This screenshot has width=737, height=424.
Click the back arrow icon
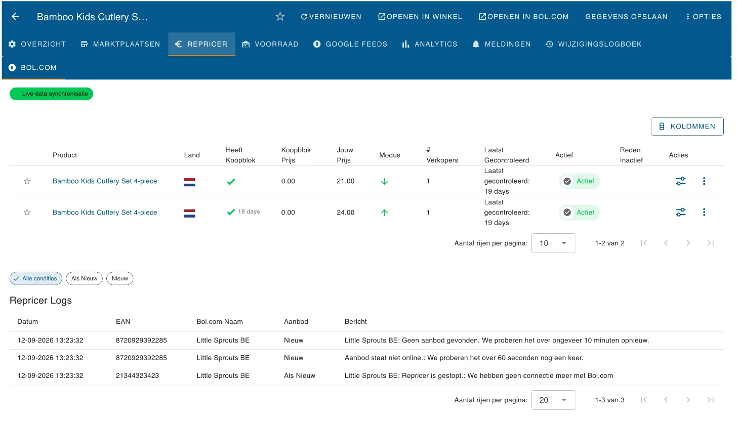click(x=15, y=17)
